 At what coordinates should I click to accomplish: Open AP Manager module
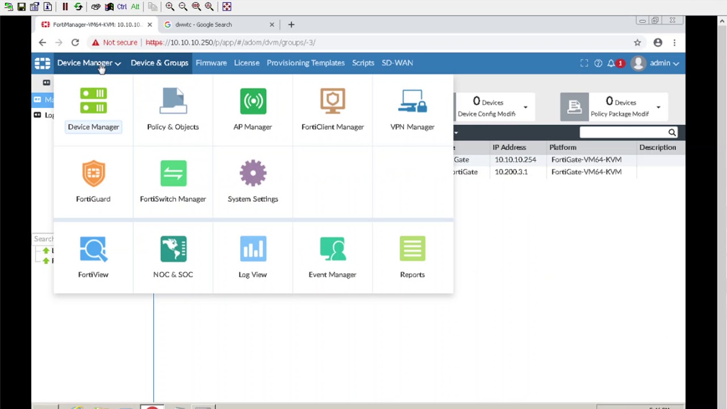[x=253, y=110]
